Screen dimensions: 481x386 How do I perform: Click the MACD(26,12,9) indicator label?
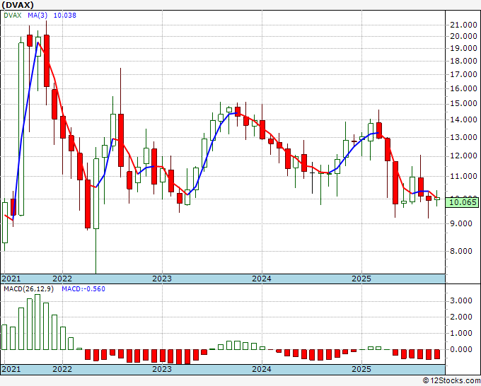point(28,289)
